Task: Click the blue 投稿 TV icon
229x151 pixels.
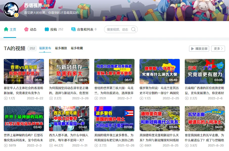Action: click(x=47, y=29)
